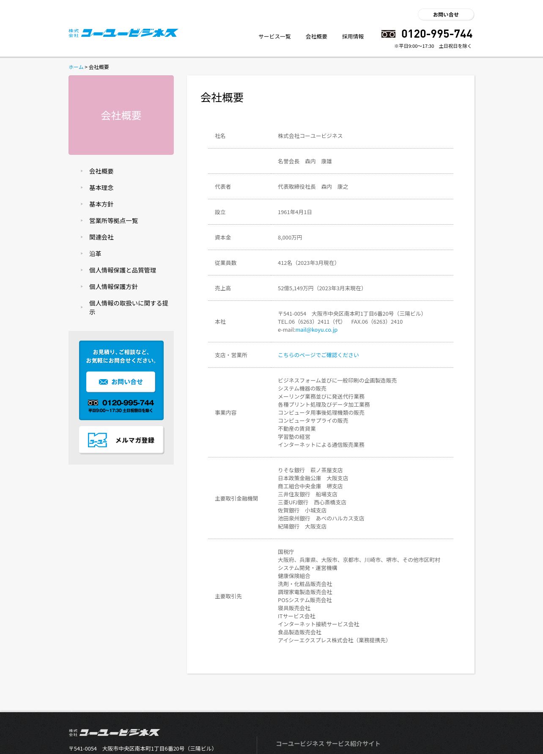Click the コーユービジネス header logo
The height and width of the screenshot is (754, 543).
(x=123, y=33)
